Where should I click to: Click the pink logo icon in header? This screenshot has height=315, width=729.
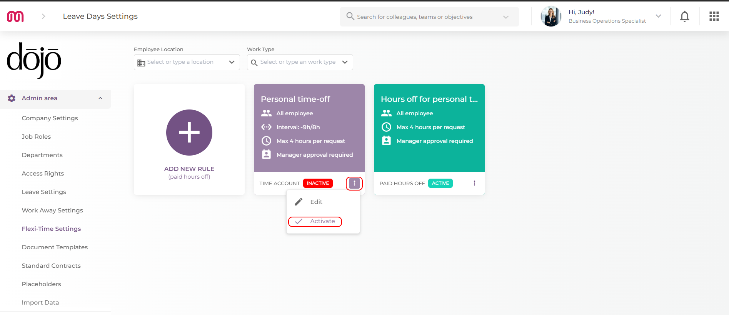click(x=15, y=17)
